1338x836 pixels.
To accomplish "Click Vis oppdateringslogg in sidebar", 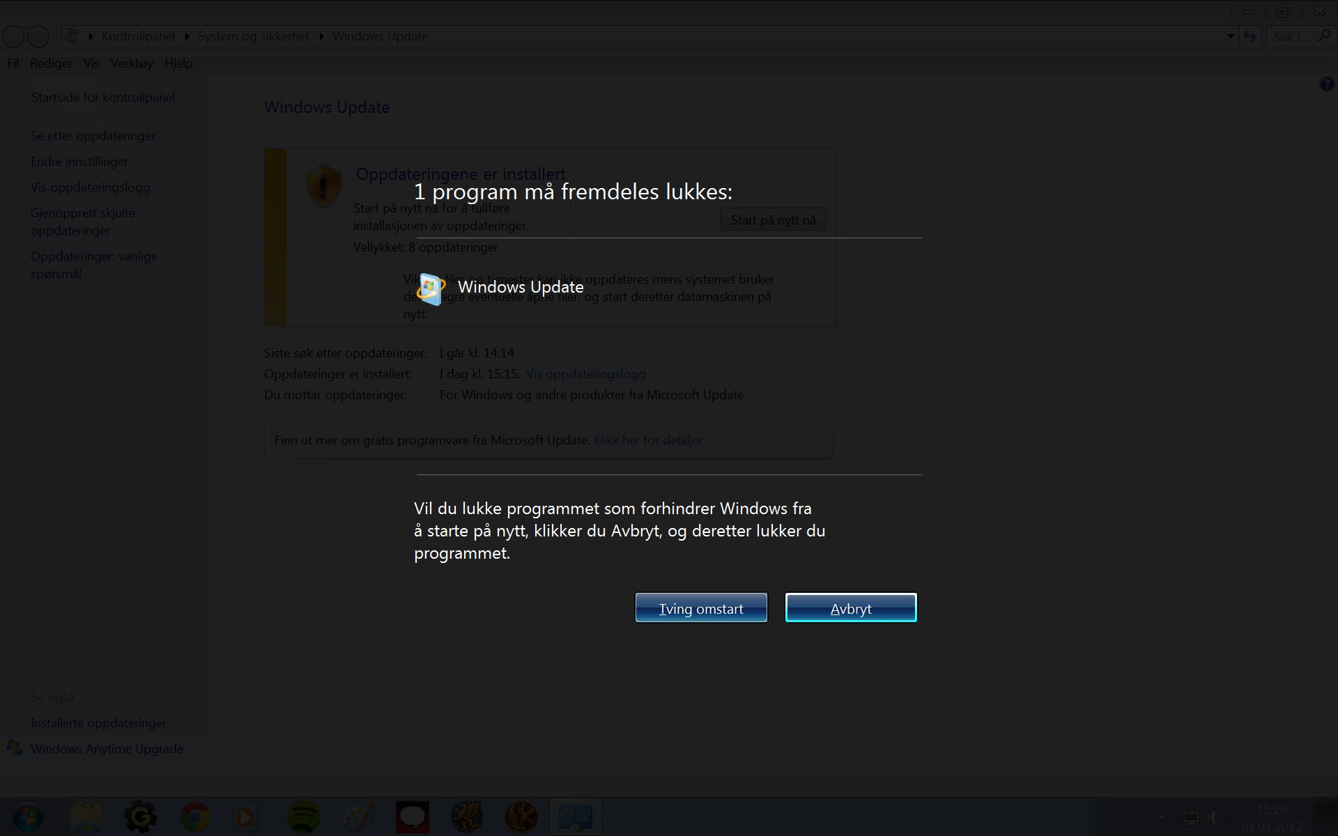I will (x=90, y=187).
